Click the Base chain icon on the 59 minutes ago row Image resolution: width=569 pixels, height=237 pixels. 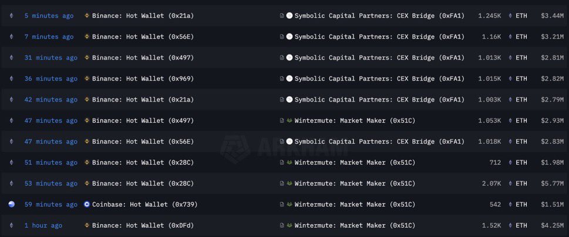point(12,205)
